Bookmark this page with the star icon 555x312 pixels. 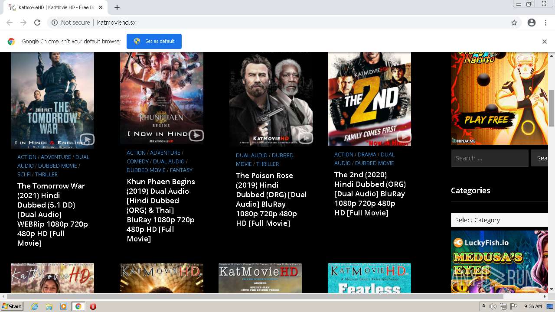coord(514,23)
